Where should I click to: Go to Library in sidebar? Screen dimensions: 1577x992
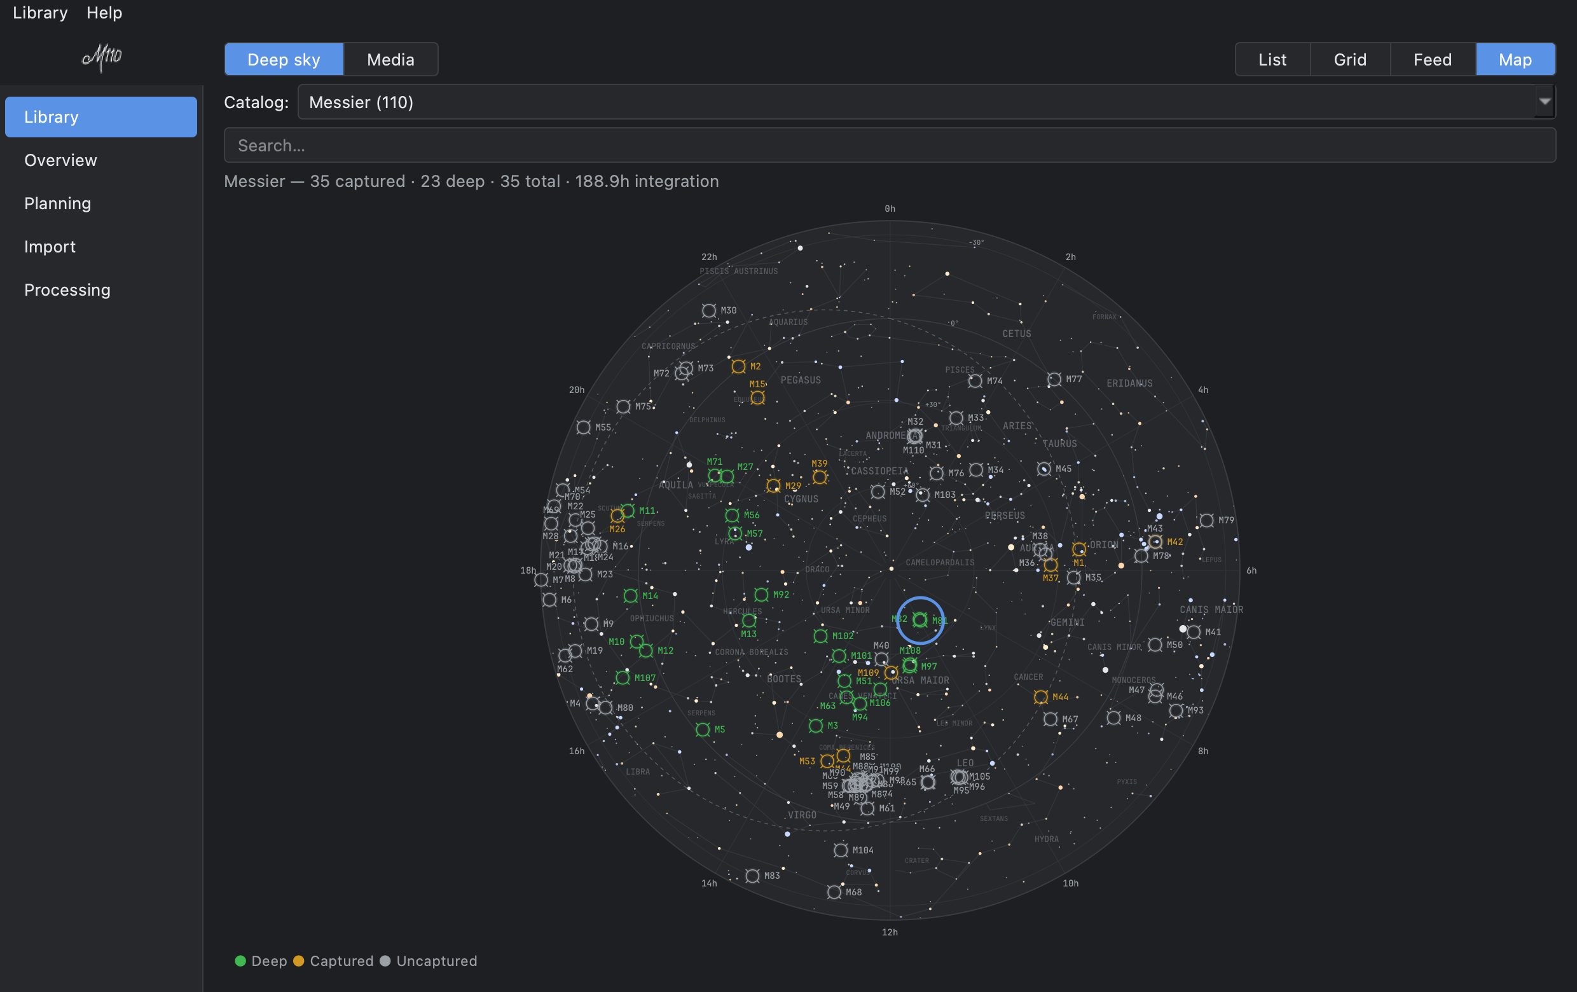point(101,117)
